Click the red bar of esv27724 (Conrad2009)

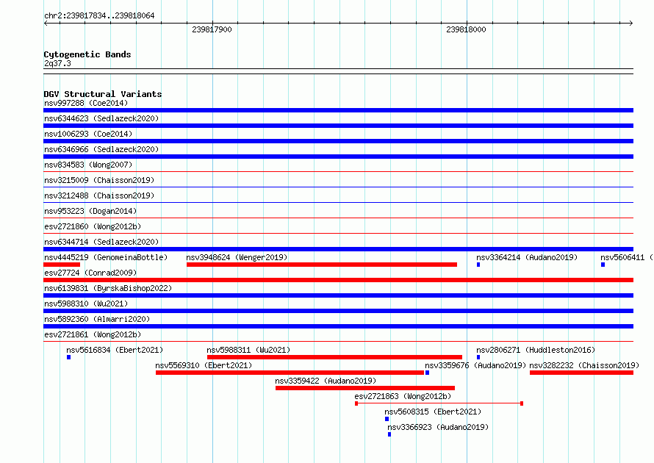click(338, 280)
